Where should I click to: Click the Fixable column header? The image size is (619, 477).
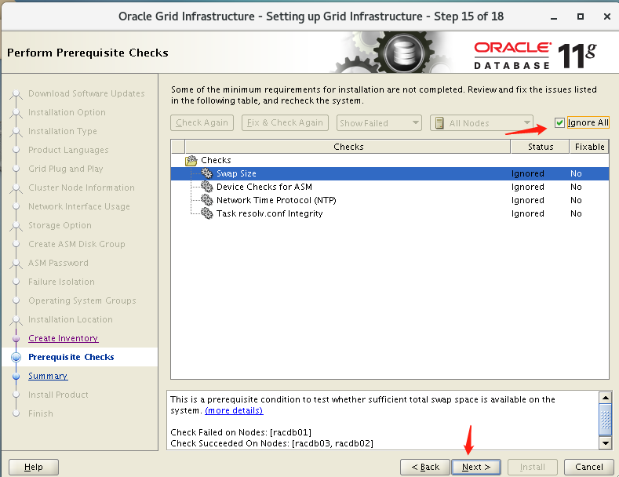pyautogui.click(x=589, y=147)
